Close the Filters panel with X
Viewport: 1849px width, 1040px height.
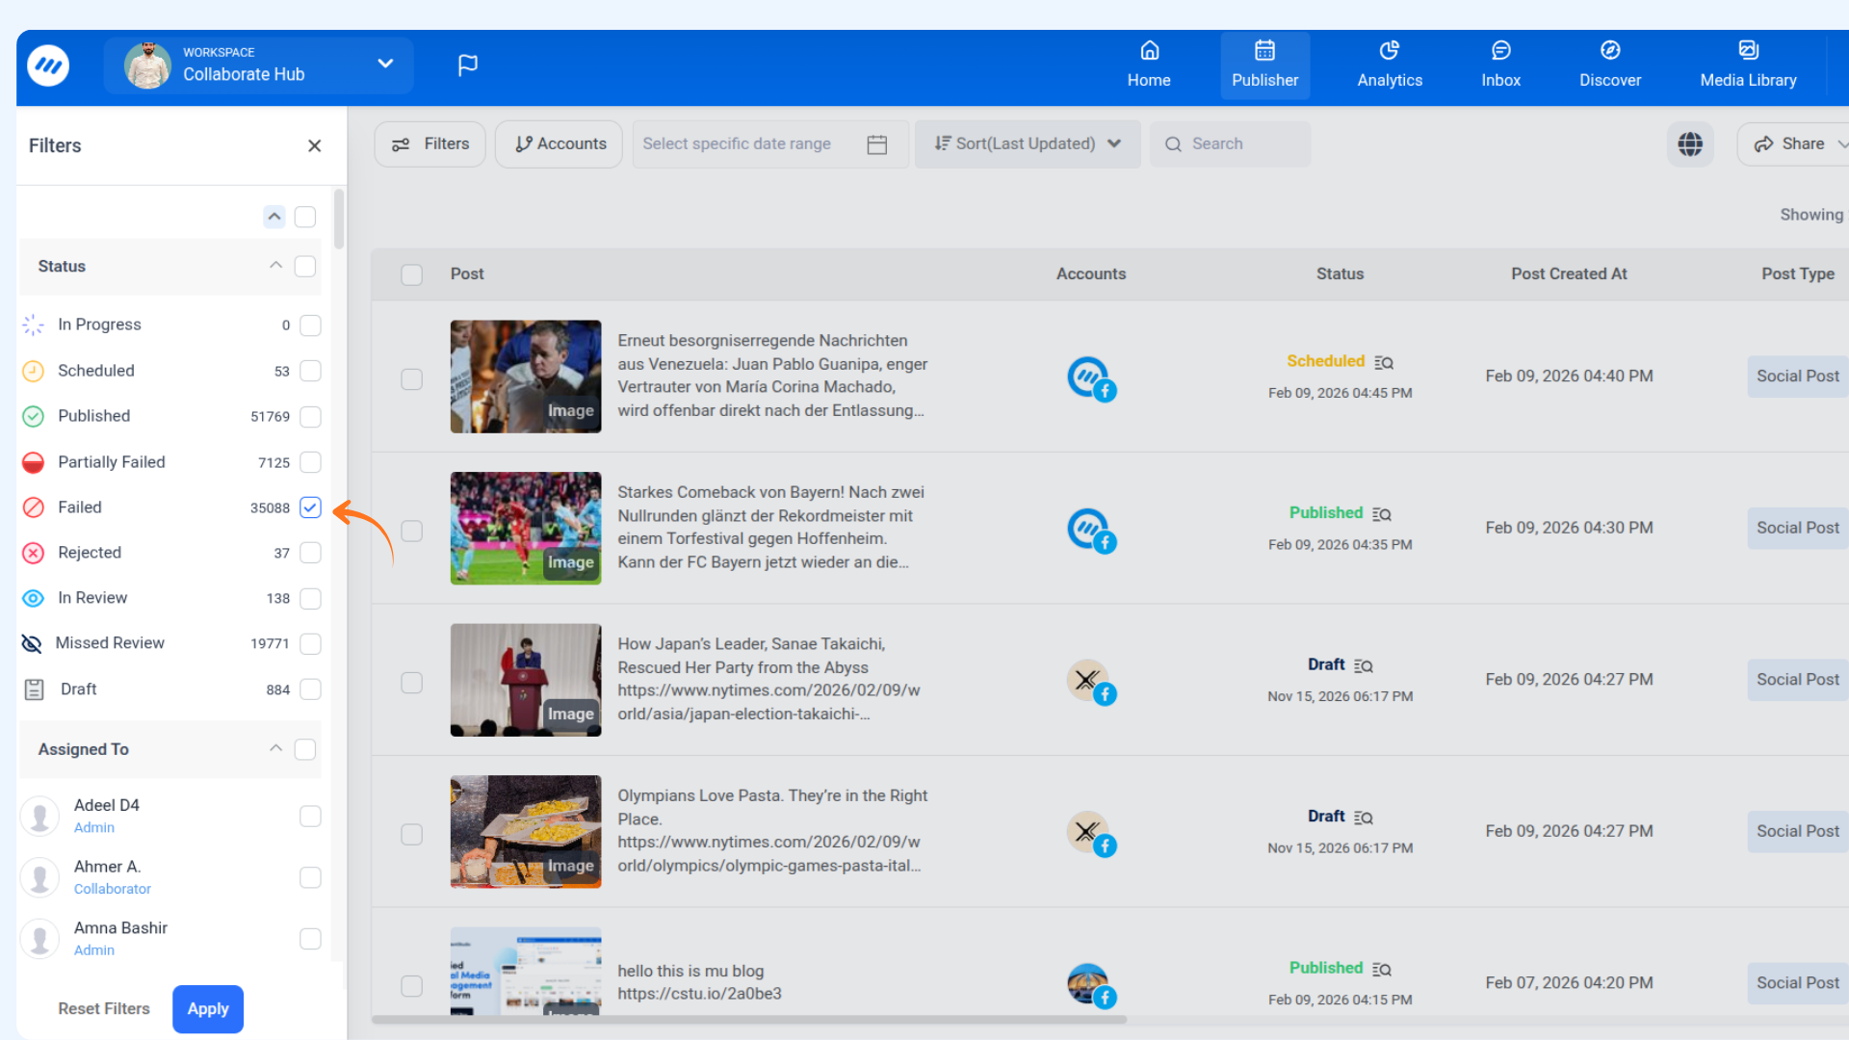[314, 145]
